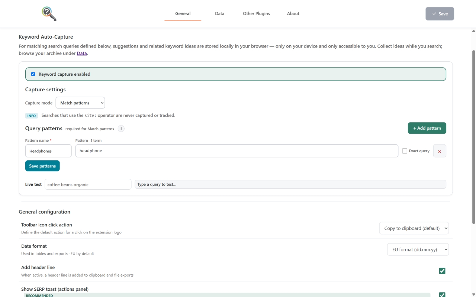476x297 pixels.
Task: Toggle Add header line checkbox
Action: [442, 271]
